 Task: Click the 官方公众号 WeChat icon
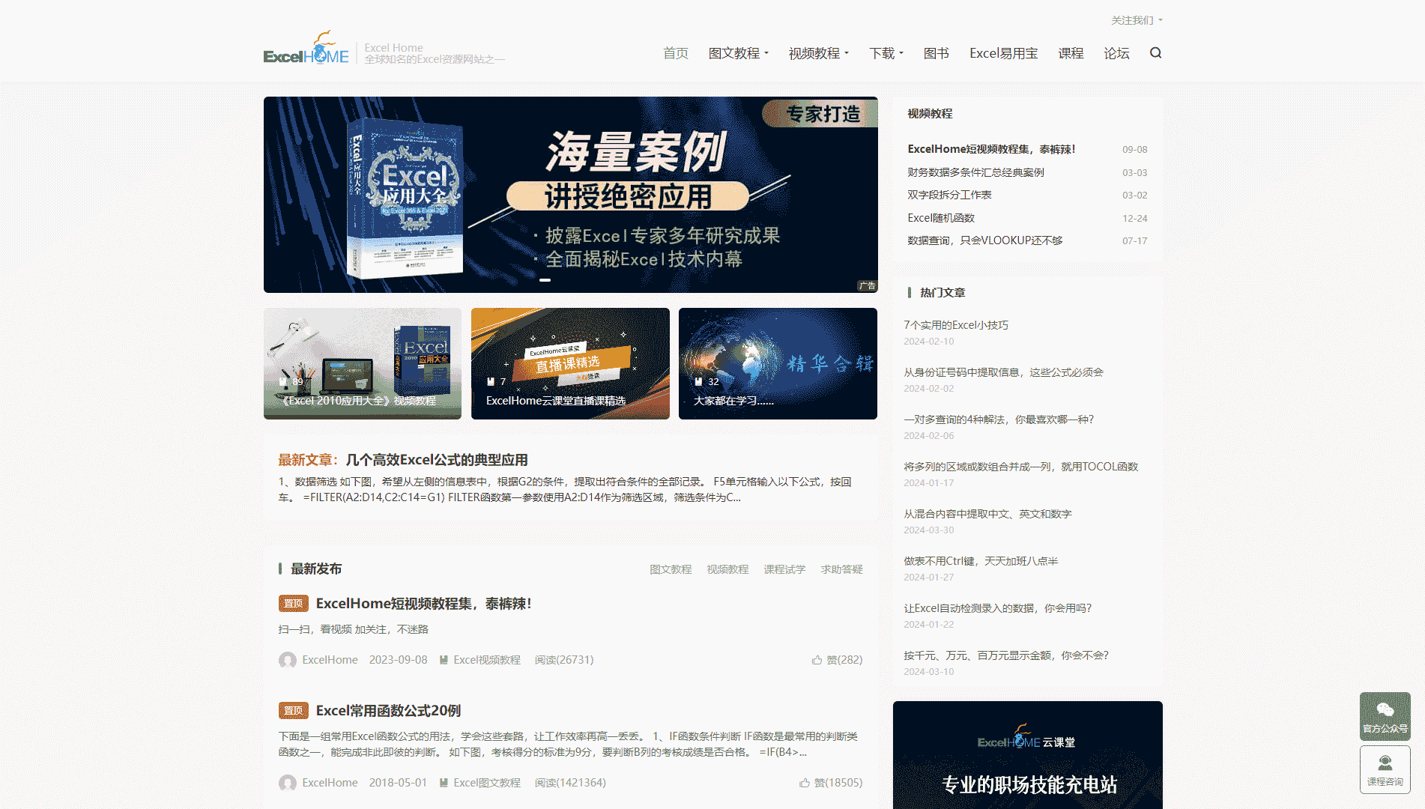pos(1385,716)
